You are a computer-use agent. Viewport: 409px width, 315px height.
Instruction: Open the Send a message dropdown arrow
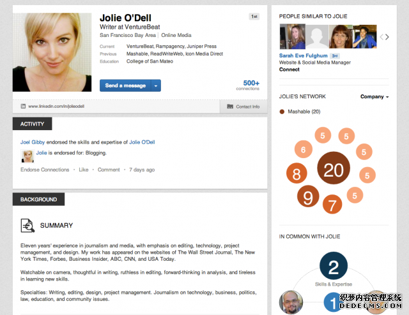[x=156, y=85]
